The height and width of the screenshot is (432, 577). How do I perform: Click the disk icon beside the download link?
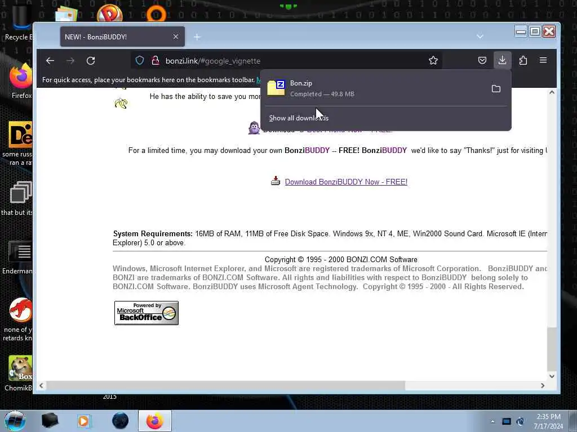pos(275,181)
